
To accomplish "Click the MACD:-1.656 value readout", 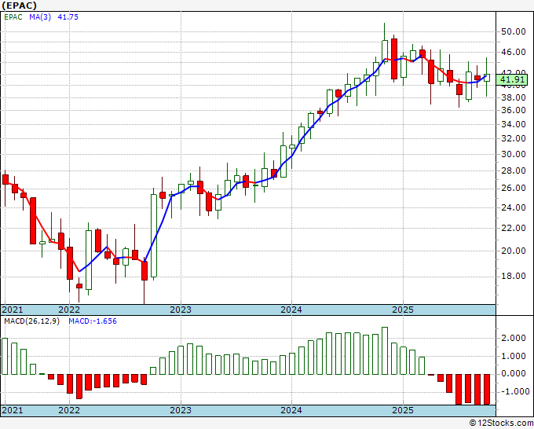I will coord(93,321).
